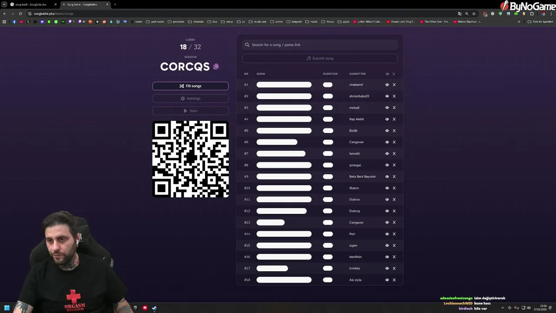Remove song #3 by melodi
The height and width of the screenshot is (313, 556).
(x=394, y=108)
